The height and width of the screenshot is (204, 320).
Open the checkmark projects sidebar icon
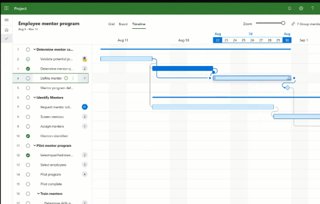click(6, 38)
